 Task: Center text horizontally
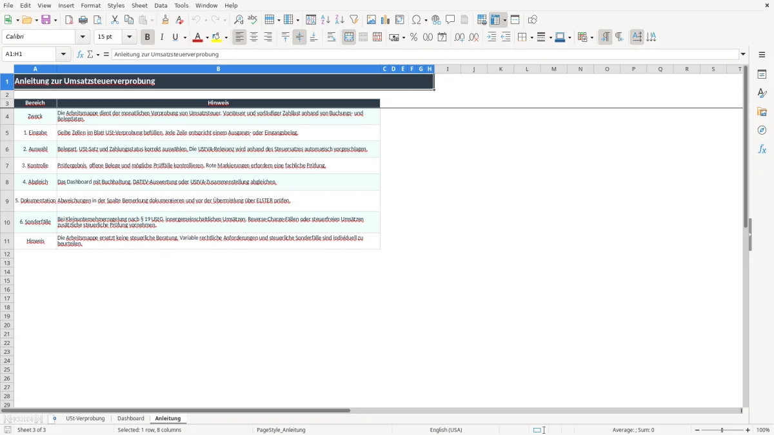253,37
